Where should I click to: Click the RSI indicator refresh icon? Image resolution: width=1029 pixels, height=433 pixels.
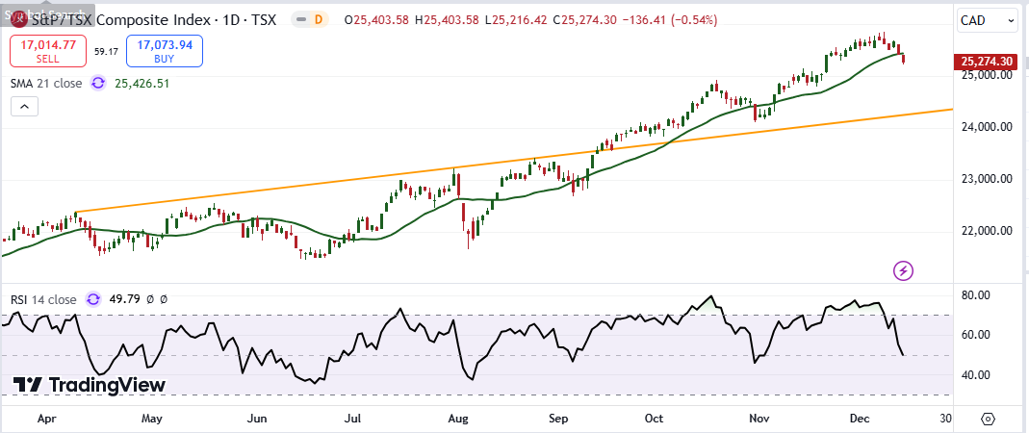tap(94, 299)
